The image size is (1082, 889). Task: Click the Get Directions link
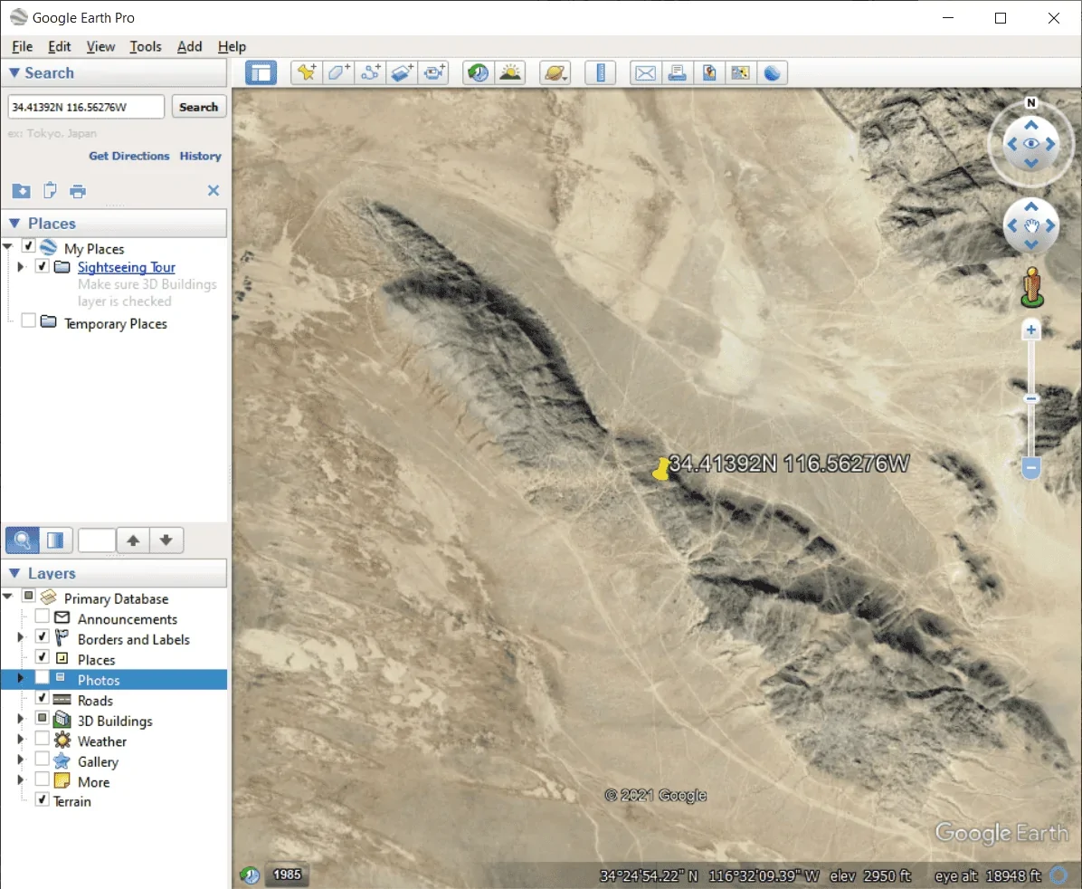click(x=128, y=156)
